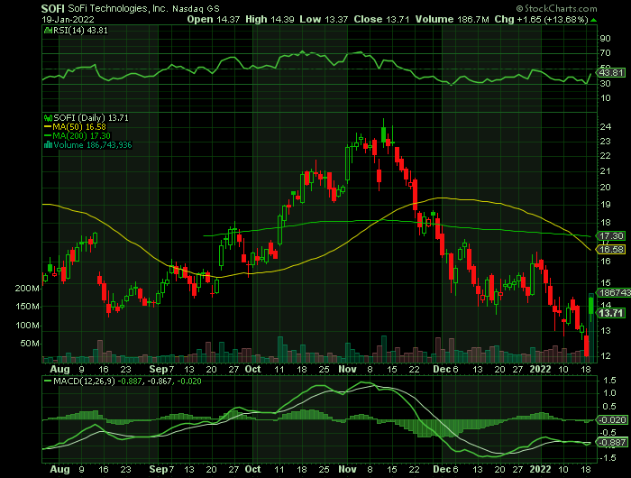This screenshot has height=478, width=631.
Task: Click the High 14.39 value
Action: [x=270, y=19]
